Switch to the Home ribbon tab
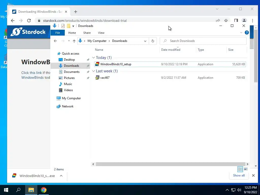260x195 pixels. (72, 33)
